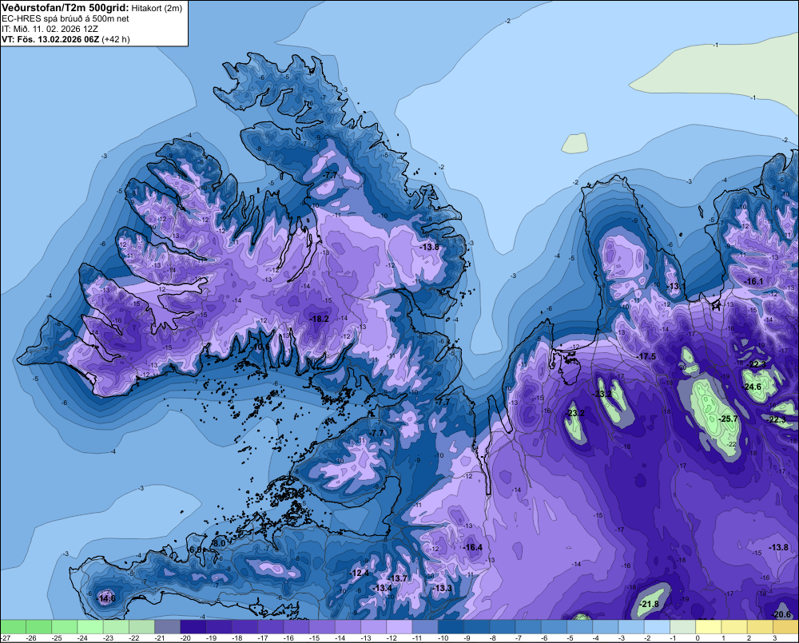Pick the darkest indigo legend swatch right of -20

(x=193, y=627)
